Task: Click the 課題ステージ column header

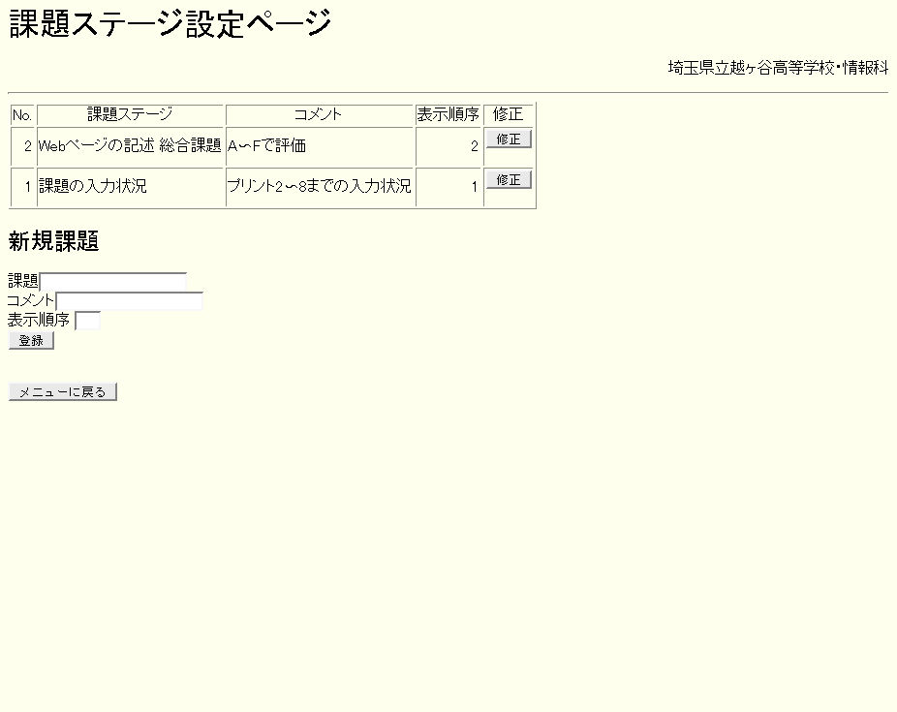Action: [130, 115]
